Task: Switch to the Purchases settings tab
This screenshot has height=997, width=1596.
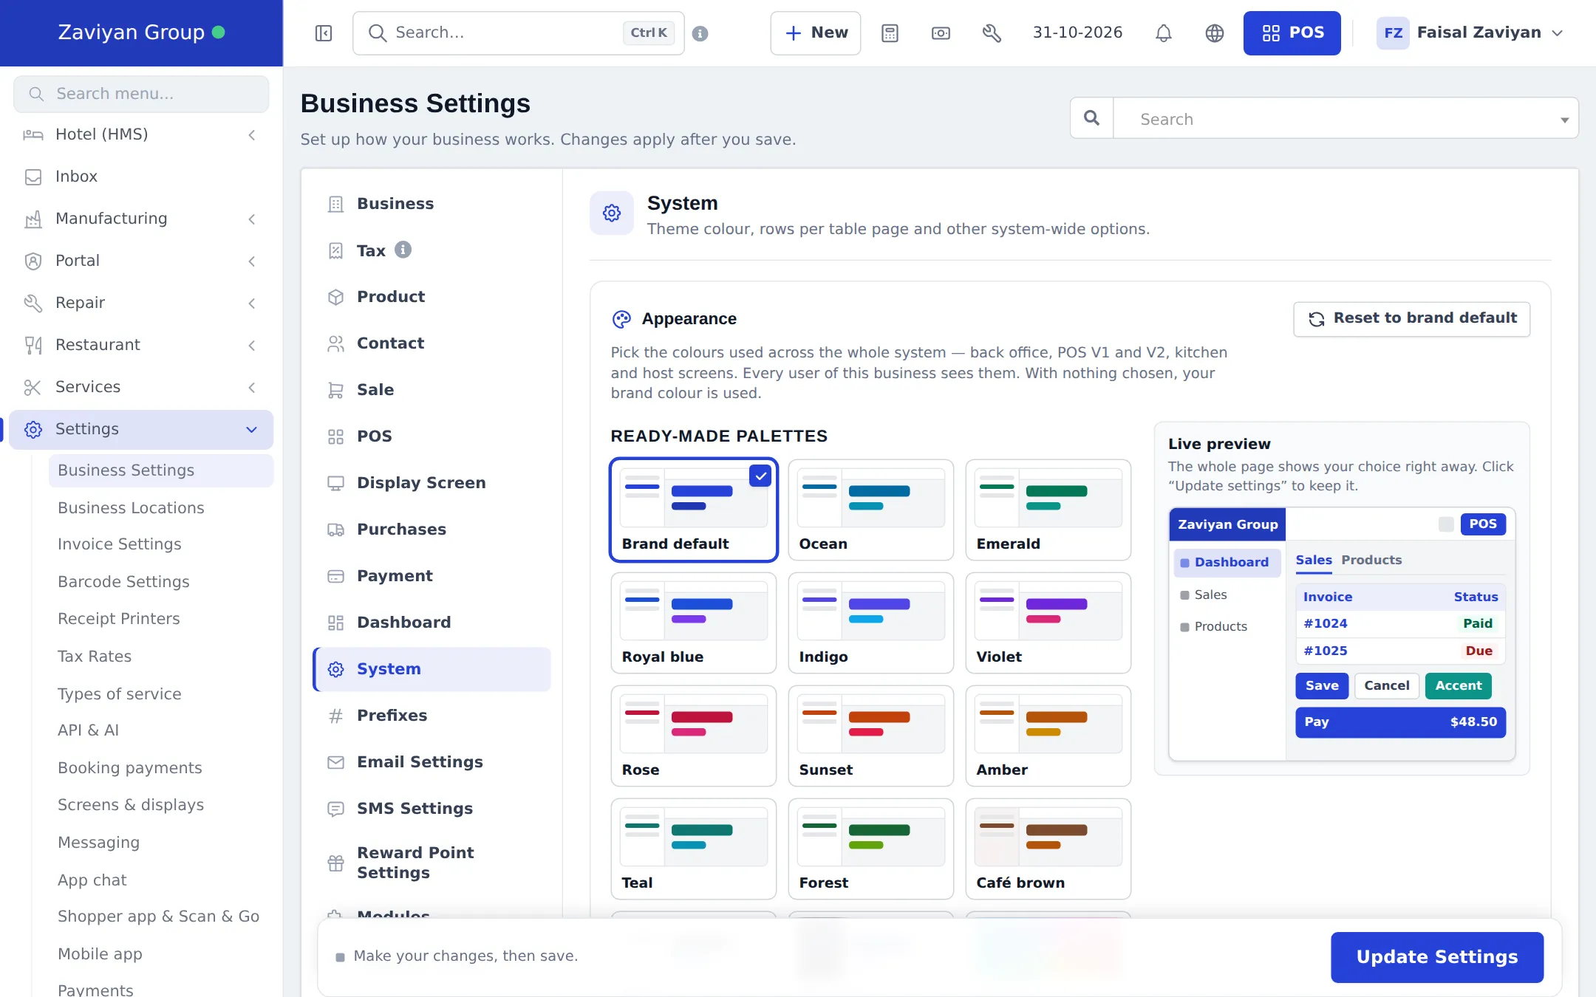Action: tap(432, 530)
